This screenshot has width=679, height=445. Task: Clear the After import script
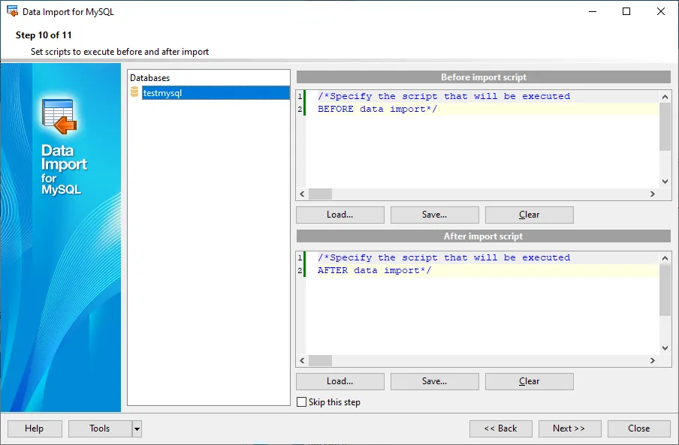pos(530,381)
